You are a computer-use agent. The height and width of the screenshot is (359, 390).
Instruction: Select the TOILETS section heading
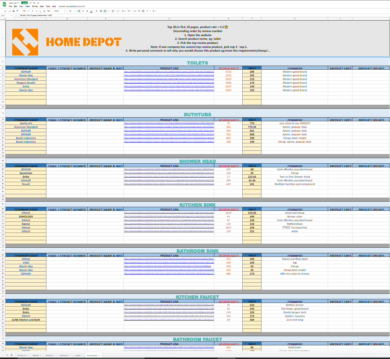tap(197, 63)
